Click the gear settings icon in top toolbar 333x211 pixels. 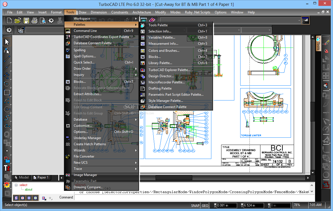(51, 21)
